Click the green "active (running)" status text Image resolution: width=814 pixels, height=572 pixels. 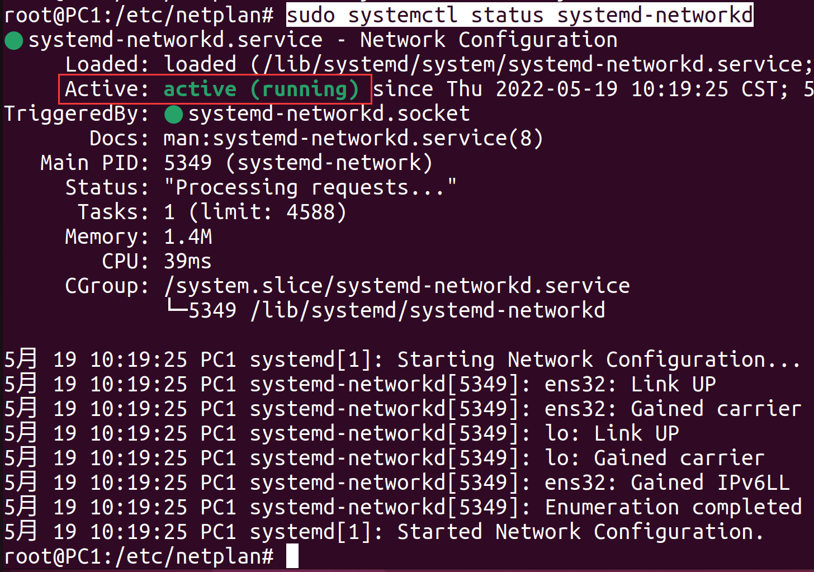[261, 89]
